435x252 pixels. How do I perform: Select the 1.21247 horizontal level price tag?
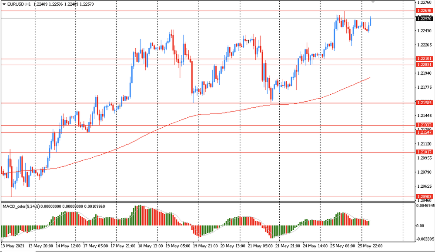pyautogui.click(x=425, y=133)
